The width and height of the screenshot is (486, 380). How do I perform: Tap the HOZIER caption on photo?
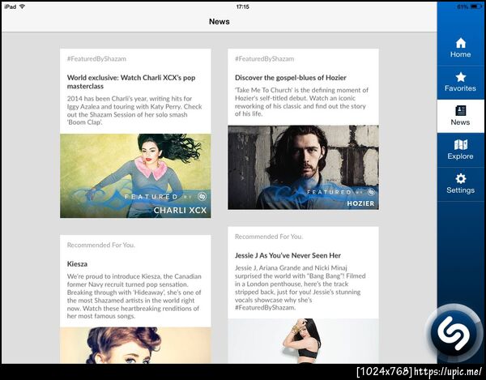pyautogui.click(x=360, y=203)
